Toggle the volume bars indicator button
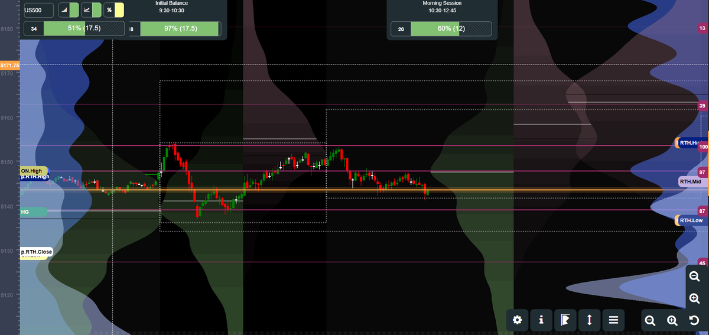Screen dimensions: 709x335 69,10
